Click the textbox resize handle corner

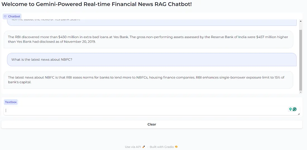point(299,114)
